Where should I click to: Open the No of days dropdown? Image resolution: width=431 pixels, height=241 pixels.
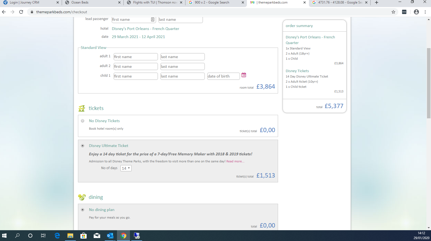coord(126,168)
